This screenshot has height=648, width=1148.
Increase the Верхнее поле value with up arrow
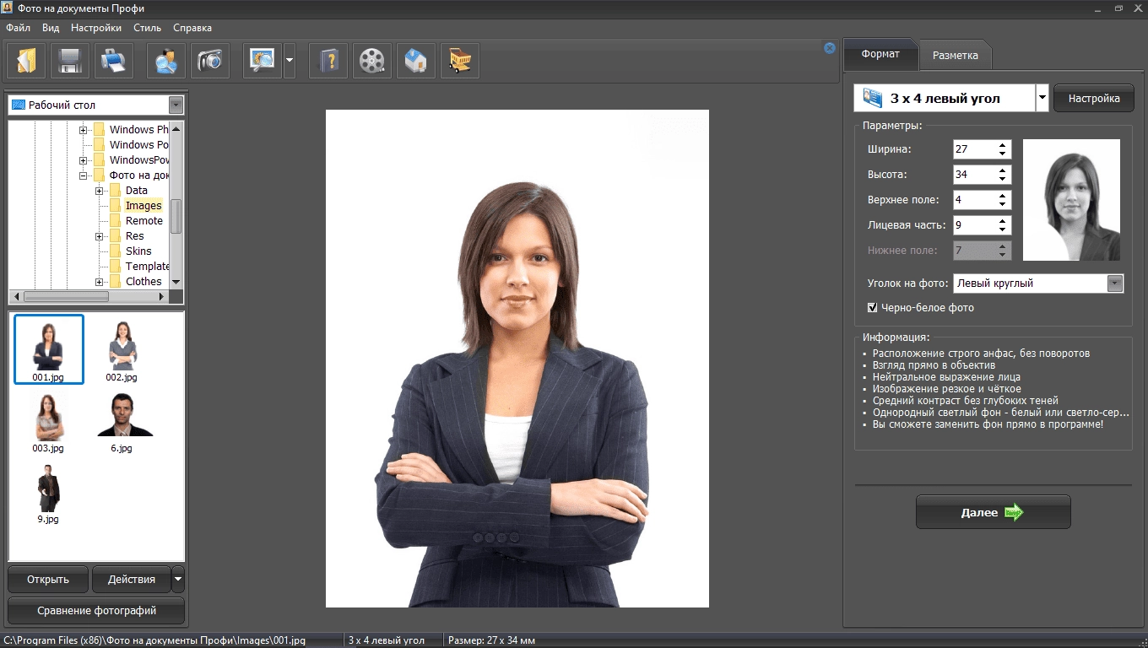[x=1003, y=196]
